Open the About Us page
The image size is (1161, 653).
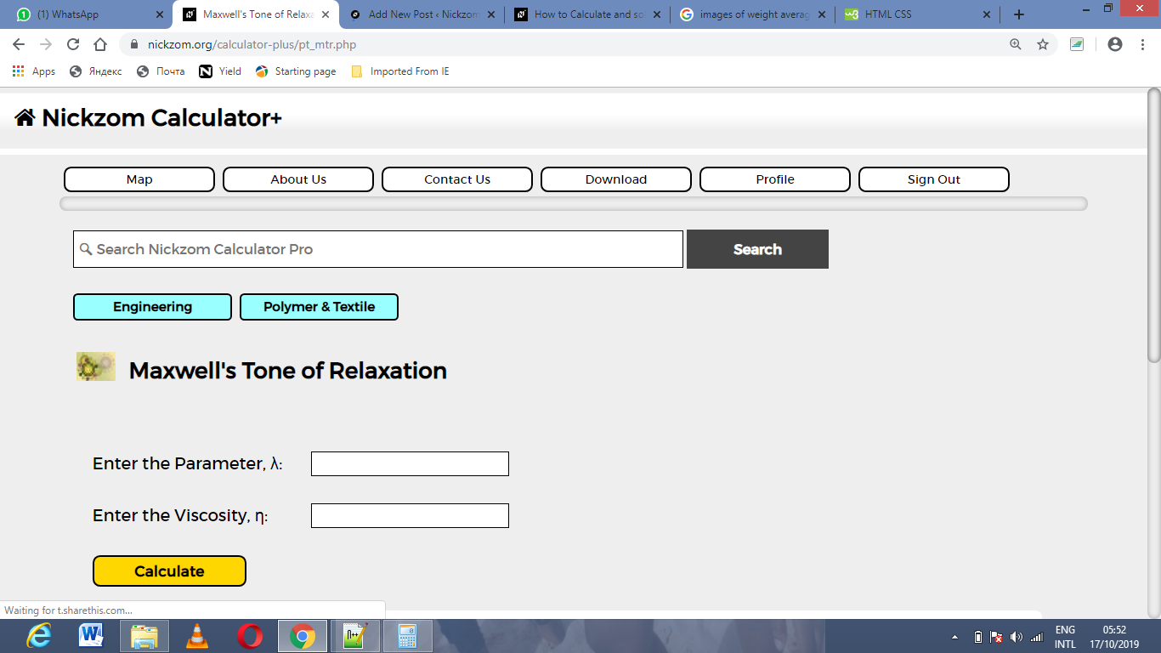point(298,179)
